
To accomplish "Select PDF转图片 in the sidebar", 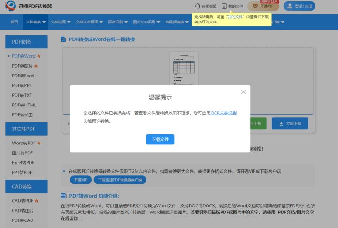I will pyautogui.click(x=22, y=66).
